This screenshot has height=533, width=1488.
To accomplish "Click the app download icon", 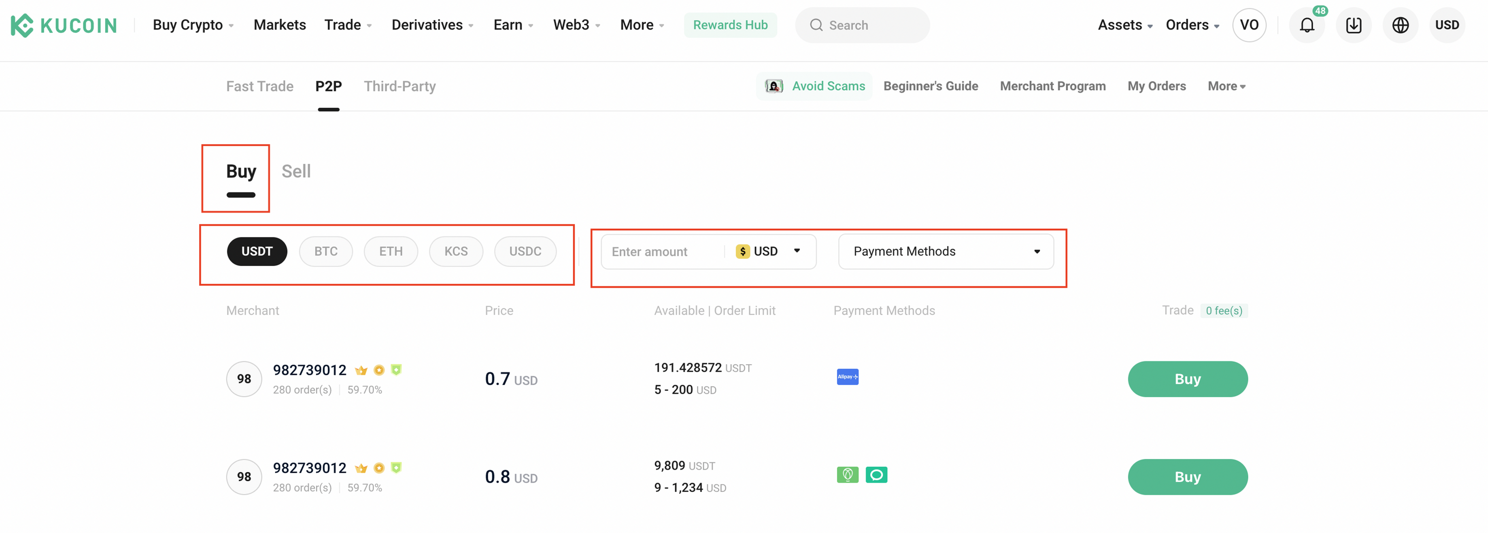I will coord(1353,25).
